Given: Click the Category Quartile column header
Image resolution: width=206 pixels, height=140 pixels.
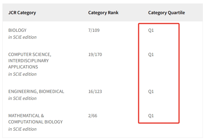Looking at the screenshot, I should [x=167, y=13].
